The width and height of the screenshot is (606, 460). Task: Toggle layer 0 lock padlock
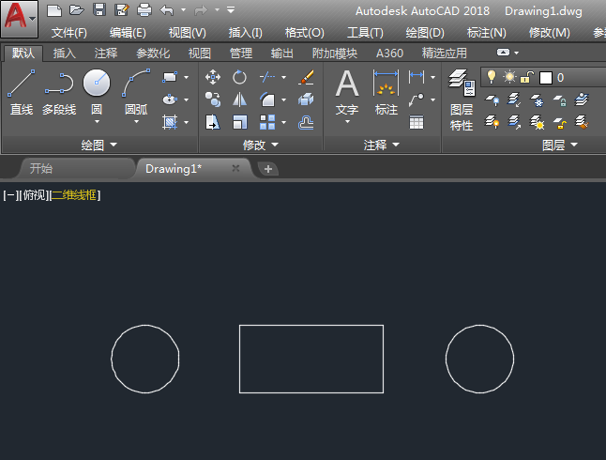(x=527, y=77)
